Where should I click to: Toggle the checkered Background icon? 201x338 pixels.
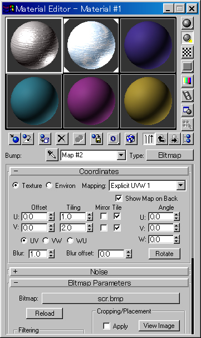pyautogui.click(x=187, y=52)
